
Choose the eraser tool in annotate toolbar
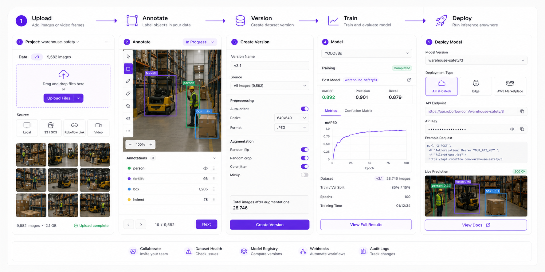coord(128,94)
